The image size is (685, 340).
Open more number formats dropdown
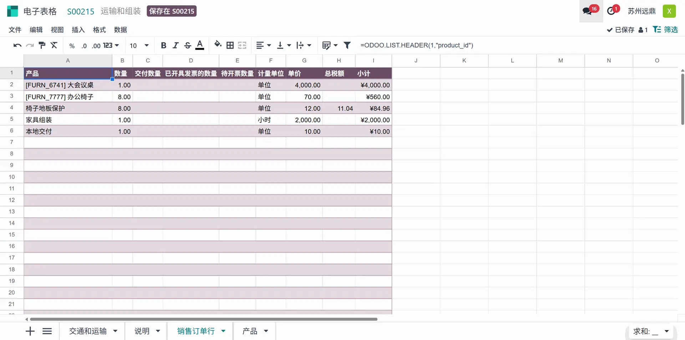(x=111, y=45)
